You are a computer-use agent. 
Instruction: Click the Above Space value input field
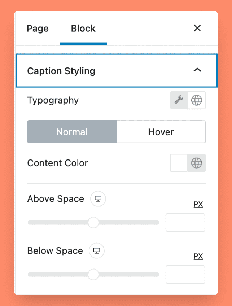(185, 222)
